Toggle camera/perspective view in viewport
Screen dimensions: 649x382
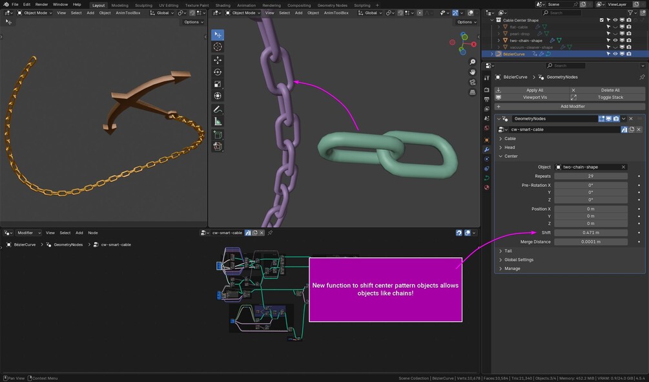click(x=473, y=81)
